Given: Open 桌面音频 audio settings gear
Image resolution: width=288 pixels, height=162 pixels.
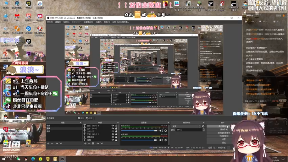Looking at the screenshot, I should click(x=166, y=140).
